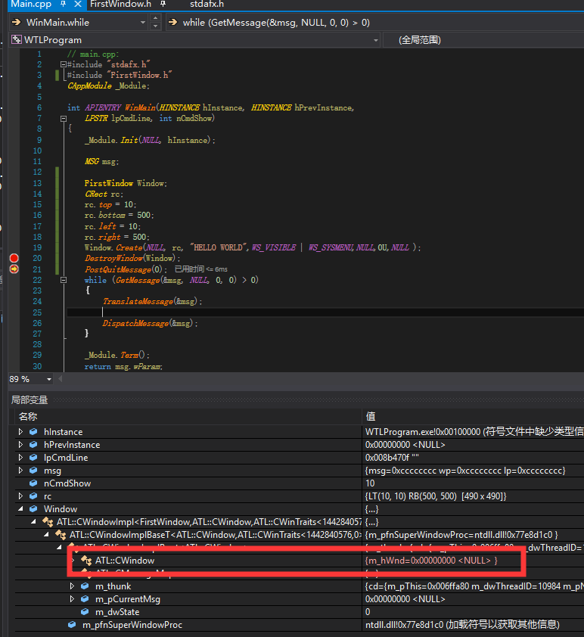Expand the rc variable in locals
The width and height of the screenshot is (584, 637).
coord(20,496)
